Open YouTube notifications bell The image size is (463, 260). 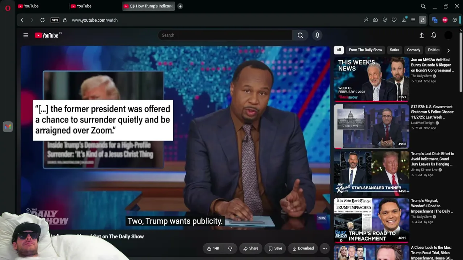[434, 35]
